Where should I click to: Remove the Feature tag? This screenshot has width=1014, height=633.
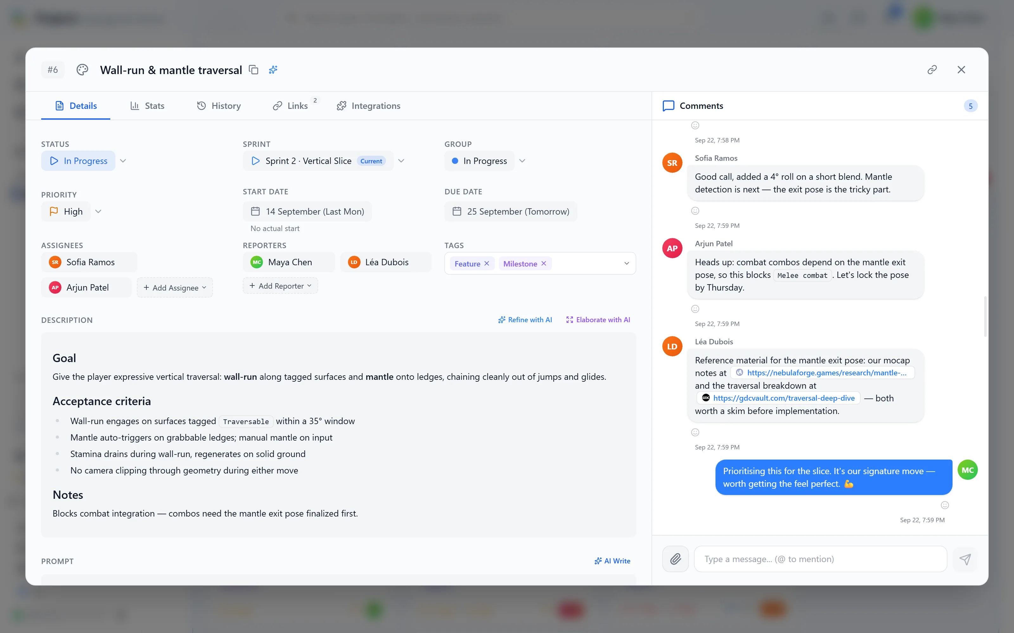(x=486, y=263)
